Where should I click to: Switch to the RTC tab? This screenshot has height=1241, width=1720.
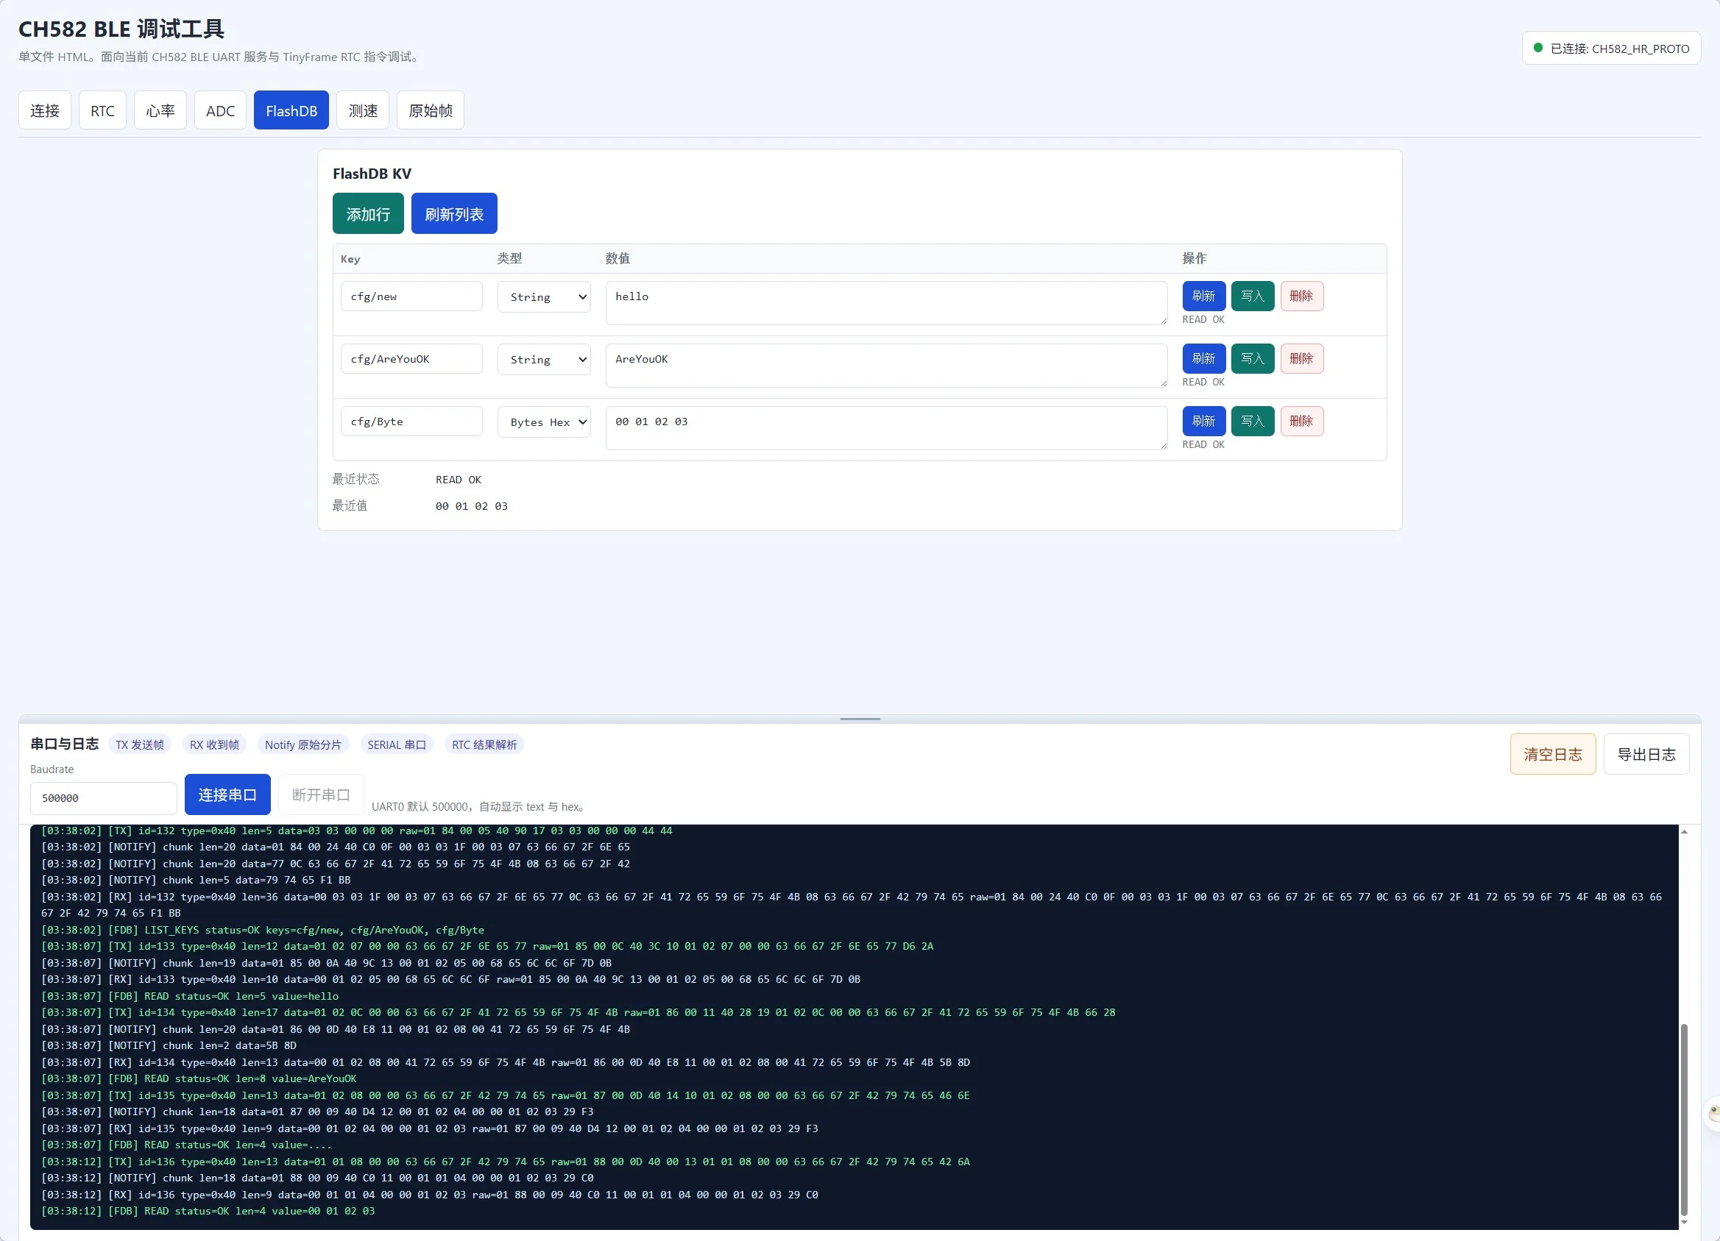pyautogui.click(x=102, y=110)
